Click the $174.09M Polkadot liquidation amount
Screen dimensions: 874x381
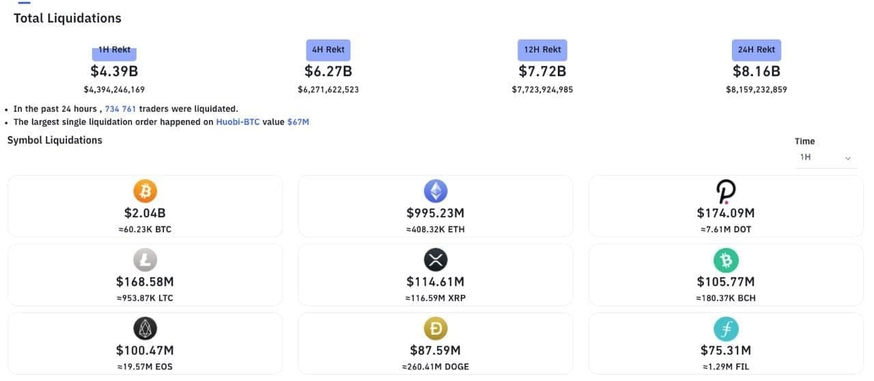click(726, 213)
